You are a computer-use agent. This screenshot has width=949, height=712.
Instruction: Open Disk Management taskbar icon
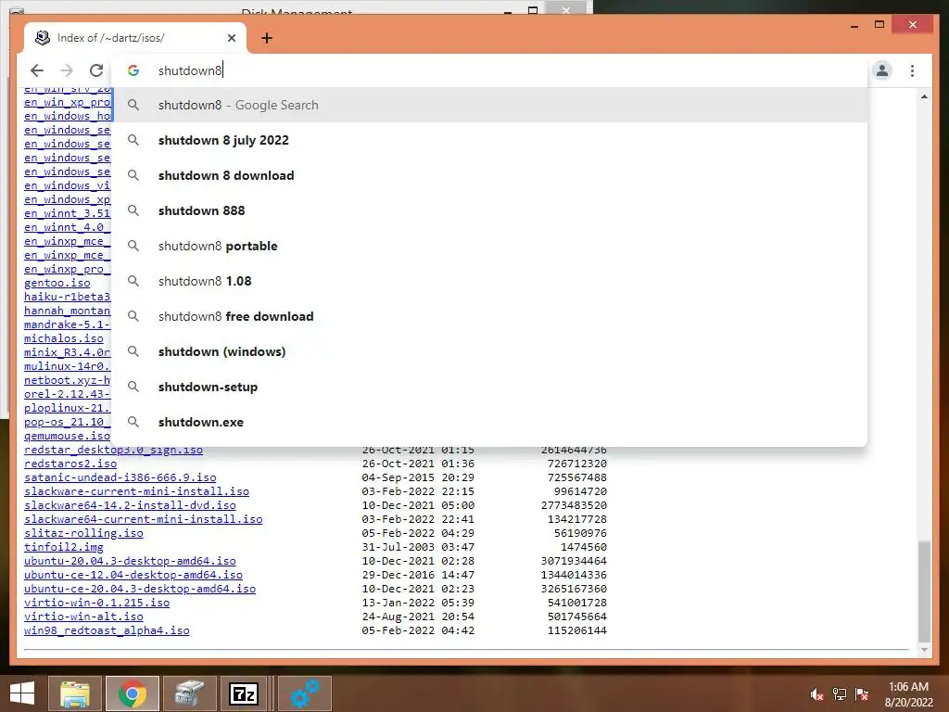click(x=189, y=693)
